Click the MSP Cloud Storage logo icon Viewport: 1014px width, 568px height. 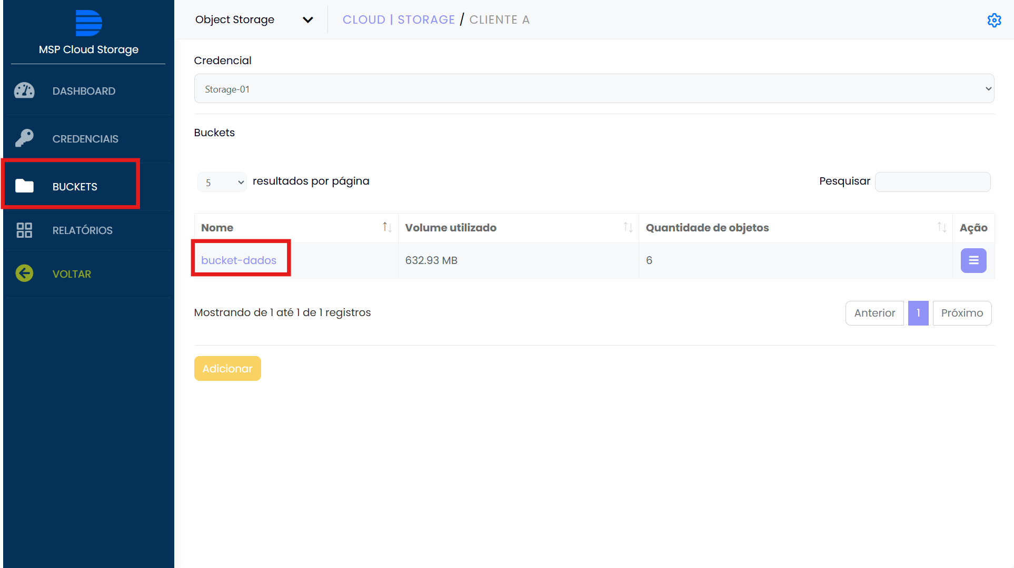coord(88,23)
